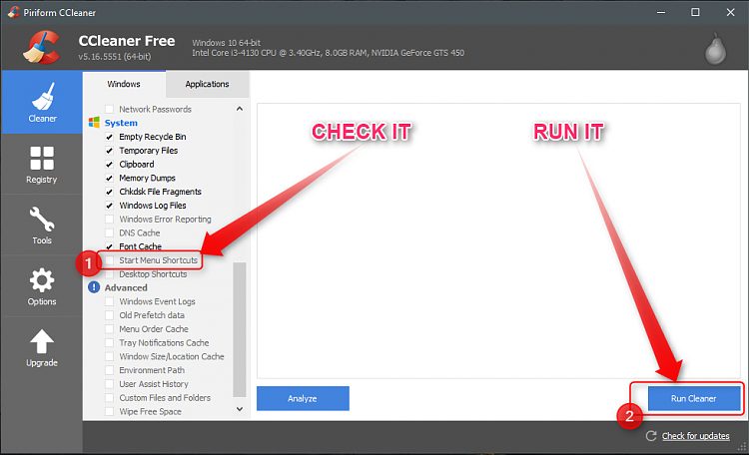Switch to the Windows tab
The image size is (749, 455).
coord(124,84)
